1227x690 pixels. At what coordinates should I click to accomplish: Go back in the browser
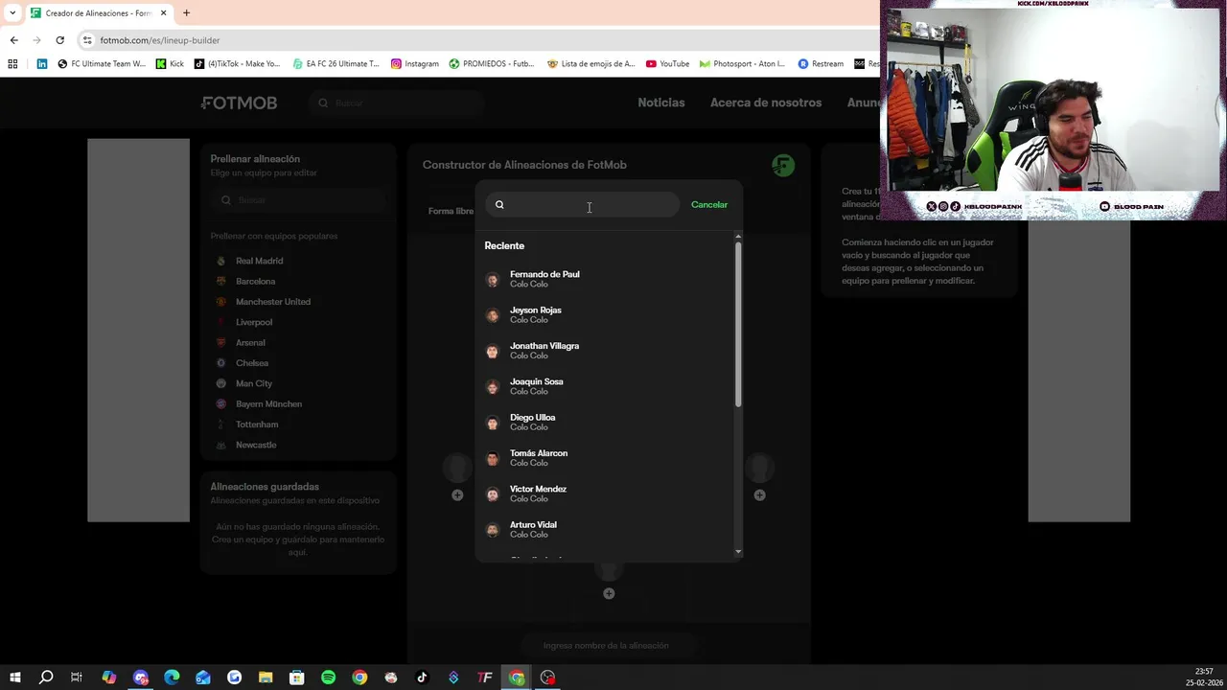[x=13, y=40]
